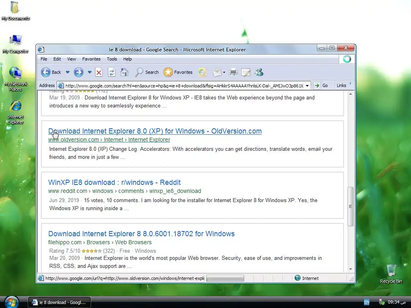Click the IE page icon in the title bar
Image resolution: width=411 pixels, height=308 pixels.
[x=41, y=49]
